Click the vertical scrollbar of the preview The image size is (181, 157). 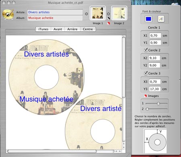(124, 67)
